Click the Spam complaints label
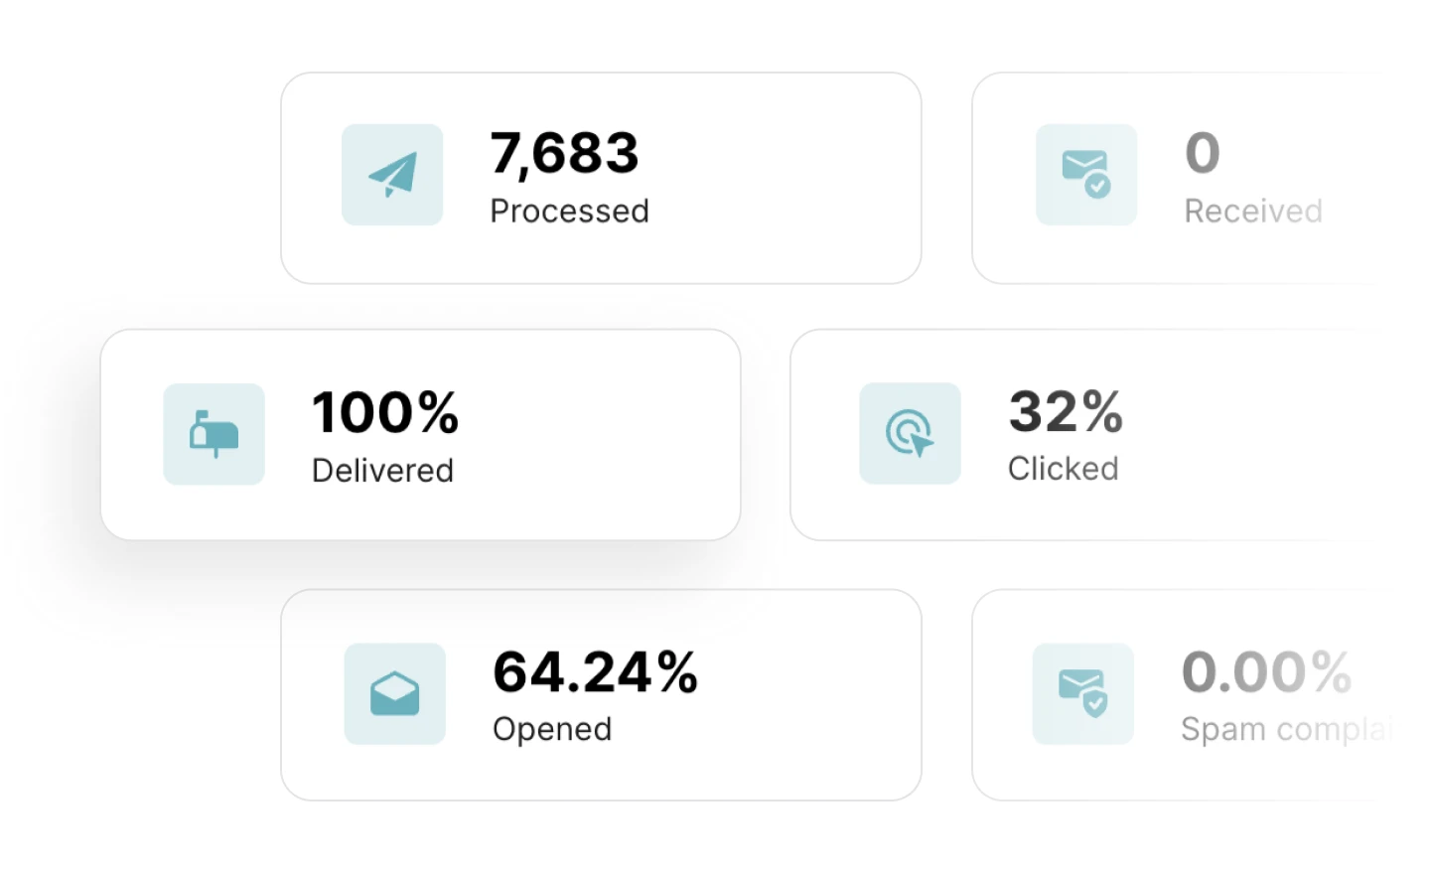Viewport: 1430px width, 874px height. (x=1286, y=729)
